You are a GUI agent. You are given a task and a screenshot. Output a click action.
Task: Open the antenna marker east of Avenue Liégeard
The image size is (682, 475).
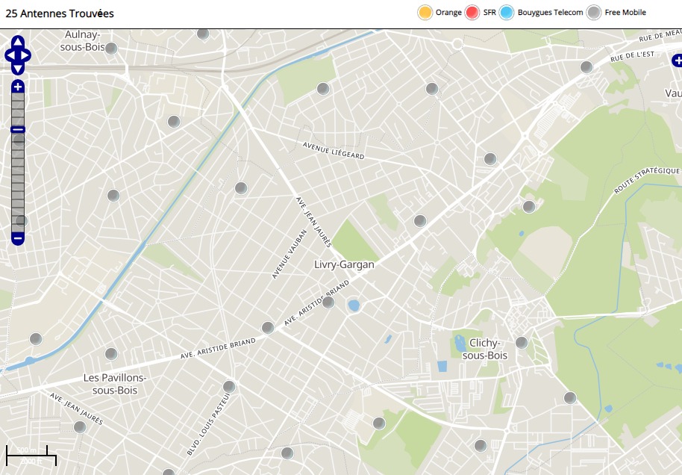point(490,159)
